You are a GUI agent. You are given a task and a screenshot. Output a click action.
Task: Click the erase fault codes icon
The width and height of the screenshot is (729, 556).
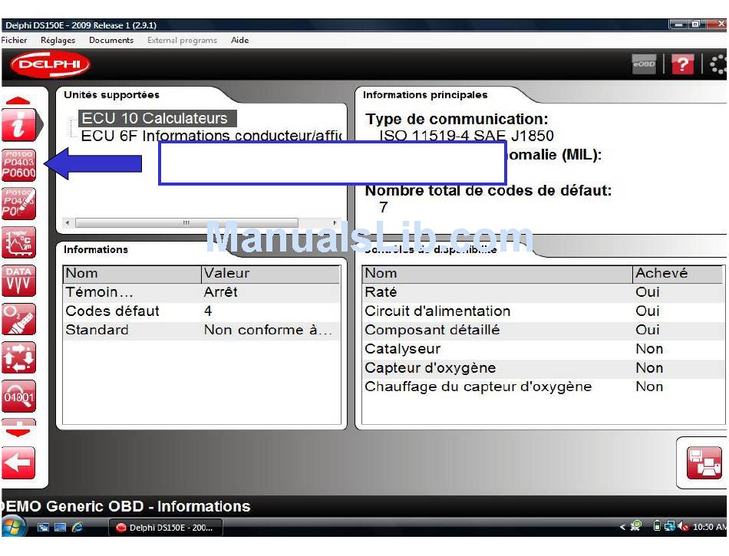coord(18,203)
